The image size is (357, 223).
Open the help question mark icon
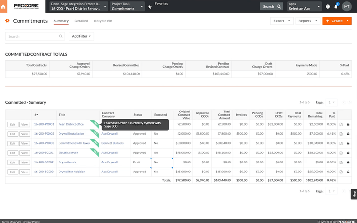[328, 7]
